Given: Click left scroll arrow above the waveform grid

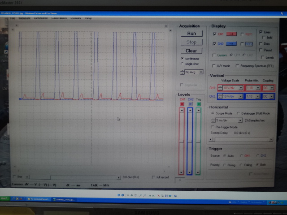Looking at the screenshot, I should pos(17,26).
